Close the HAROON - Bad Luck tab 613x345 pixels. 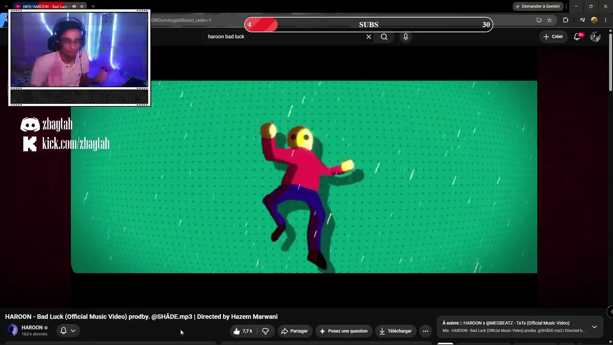click(x=82, y=6)
